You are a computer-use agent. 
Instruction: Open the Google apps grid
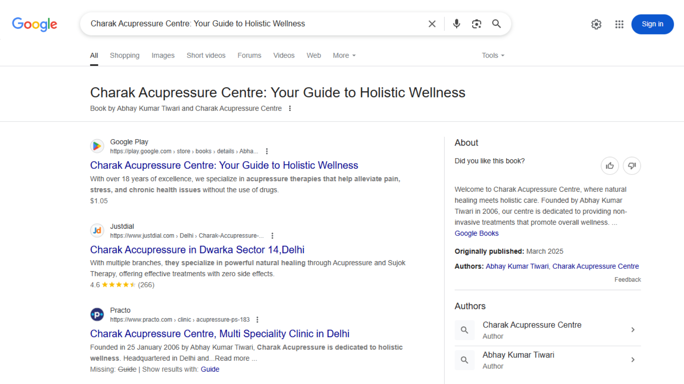(619, 24)
